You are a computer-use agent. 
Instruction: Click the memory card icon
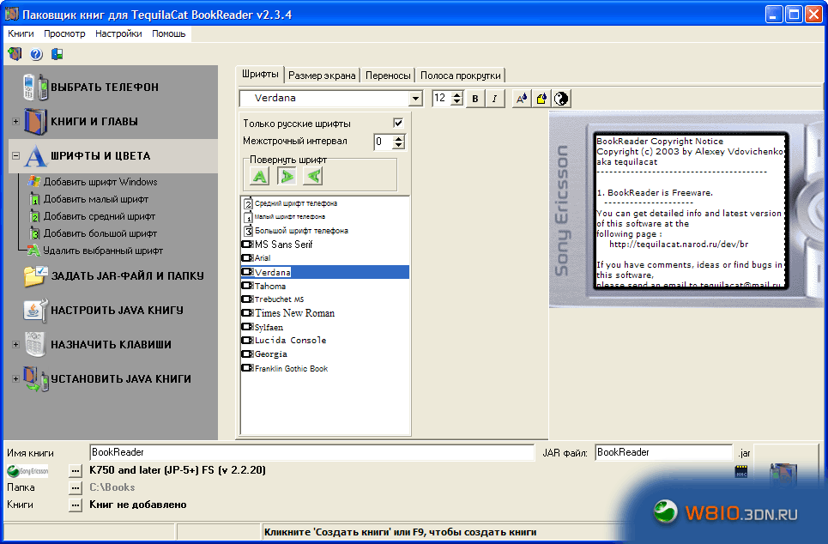pos(741,471)
